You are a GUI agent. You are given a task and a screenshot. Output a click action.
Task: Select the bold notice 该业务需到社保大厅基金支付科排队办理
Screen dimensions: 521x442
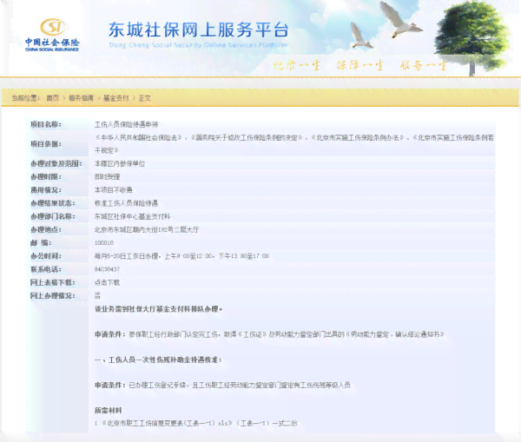(158, 309)
